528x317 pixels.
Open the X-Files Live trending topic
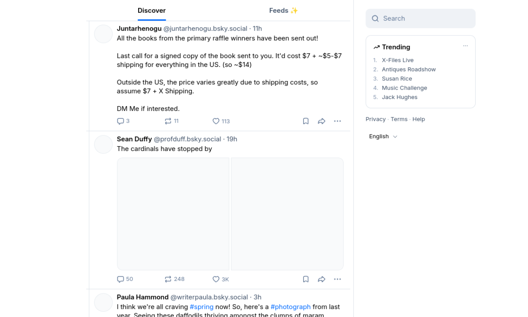tap(398, 60)
